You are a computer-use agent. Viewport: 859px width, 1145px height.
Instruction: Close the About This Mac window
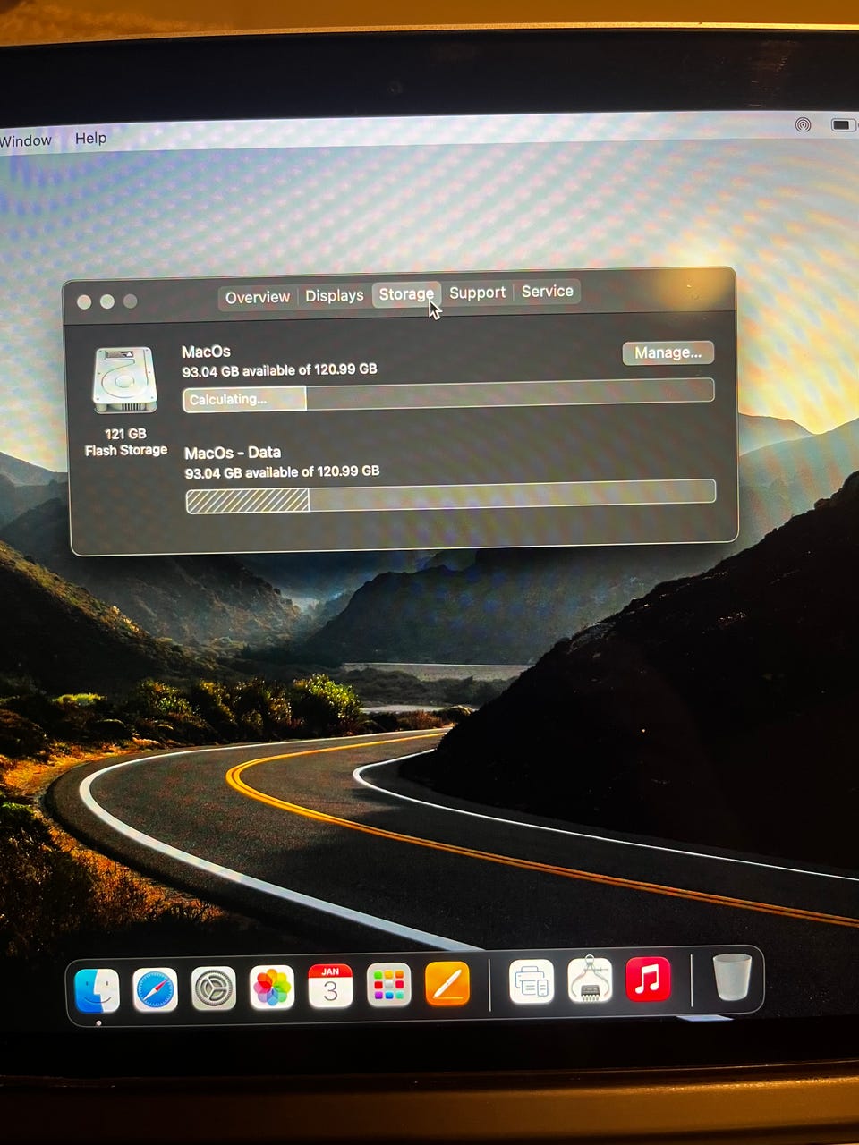point(84,302)
